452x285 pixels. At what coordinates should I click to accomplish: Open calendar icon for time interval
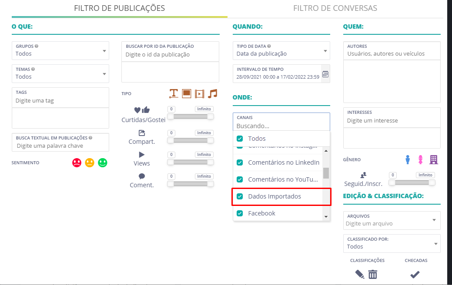point(325,73)
